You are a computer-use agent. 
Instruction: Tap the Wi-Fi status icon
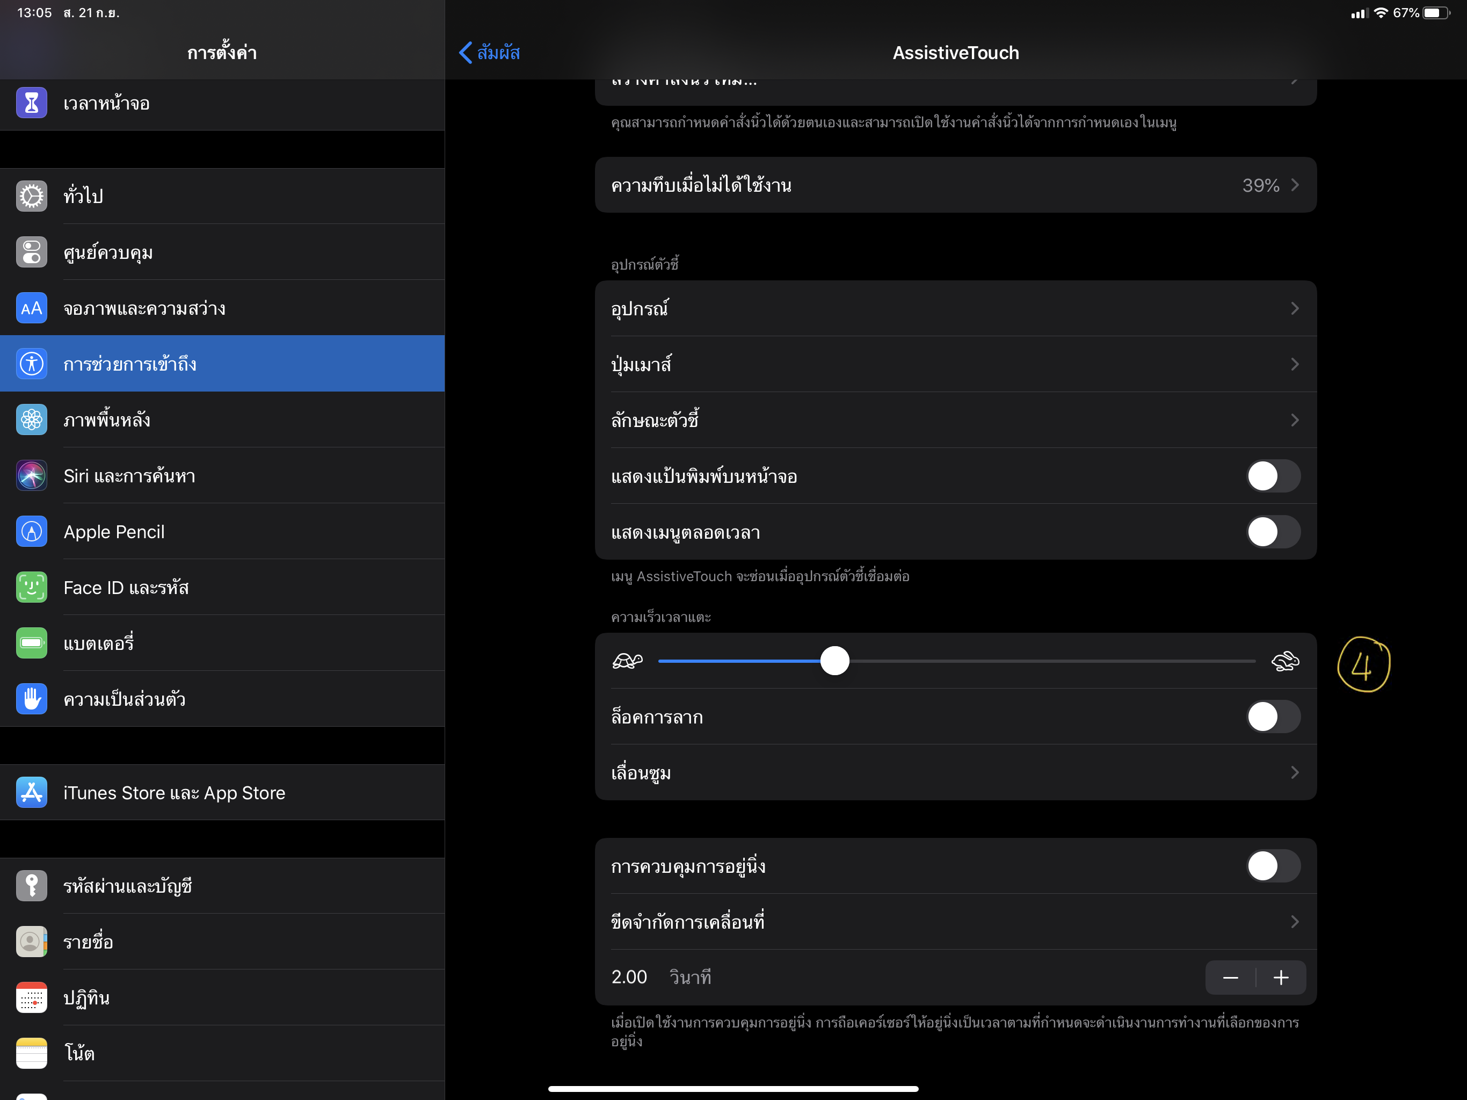[1381, 12]
